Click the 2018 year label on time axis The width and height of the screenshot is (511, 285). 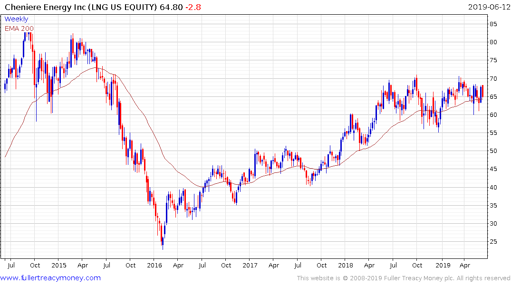pyautogui.click(x=346, y=265)
